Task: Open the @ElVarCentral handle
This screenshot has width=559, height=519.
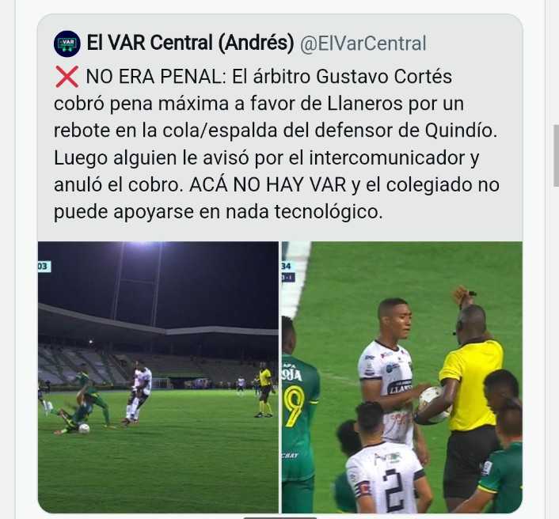Action: click(363, 44)
